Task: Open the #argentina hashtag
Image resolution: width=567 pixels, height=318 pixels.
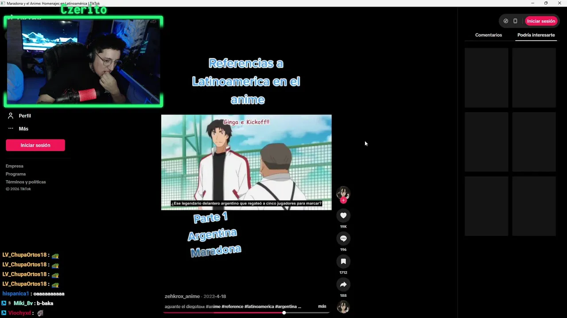Action: click(x=286, y=307)
